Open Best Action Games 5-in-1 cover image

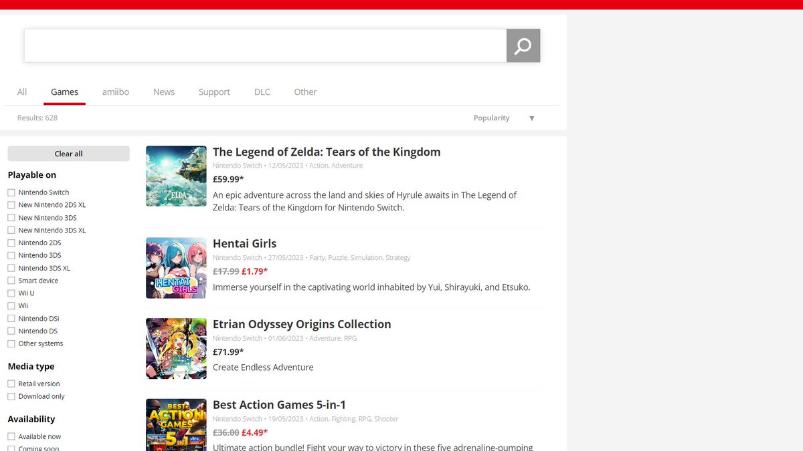pos(176,425)
